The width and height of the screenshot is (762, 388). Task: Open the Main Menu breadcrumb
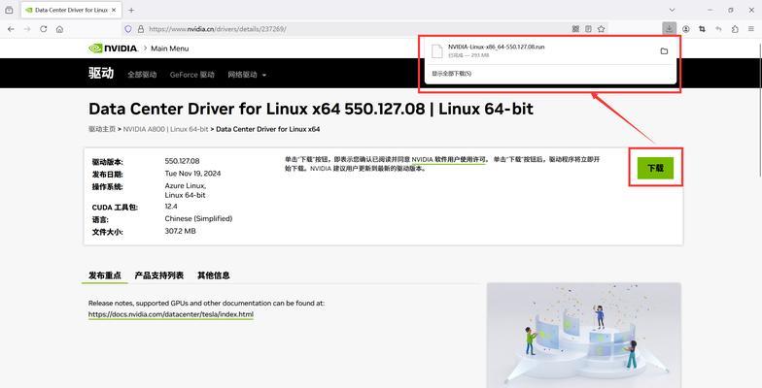coord(169,48)
